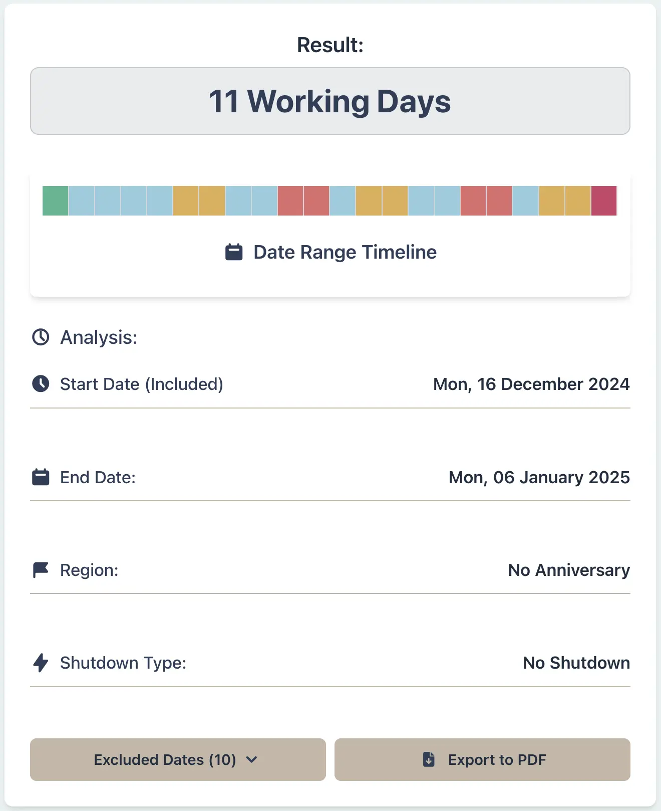The height and width of the screenshot is (811, 661).
Task: Click the clock icon next to Analysis
Action: point(41,337)
